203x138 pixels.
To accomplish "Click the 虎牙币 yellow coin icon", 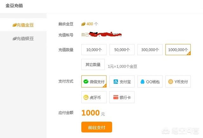I will [86, 97].
